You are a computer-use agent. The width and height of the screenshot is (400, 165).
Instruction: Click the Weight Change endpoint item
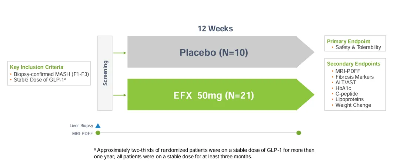(353, 105)
